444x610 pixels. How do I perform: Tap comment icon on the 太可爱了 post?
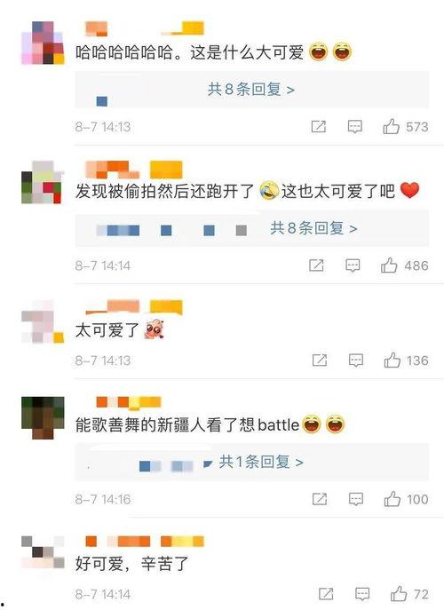pyautogui.click(x=356, y=360)
